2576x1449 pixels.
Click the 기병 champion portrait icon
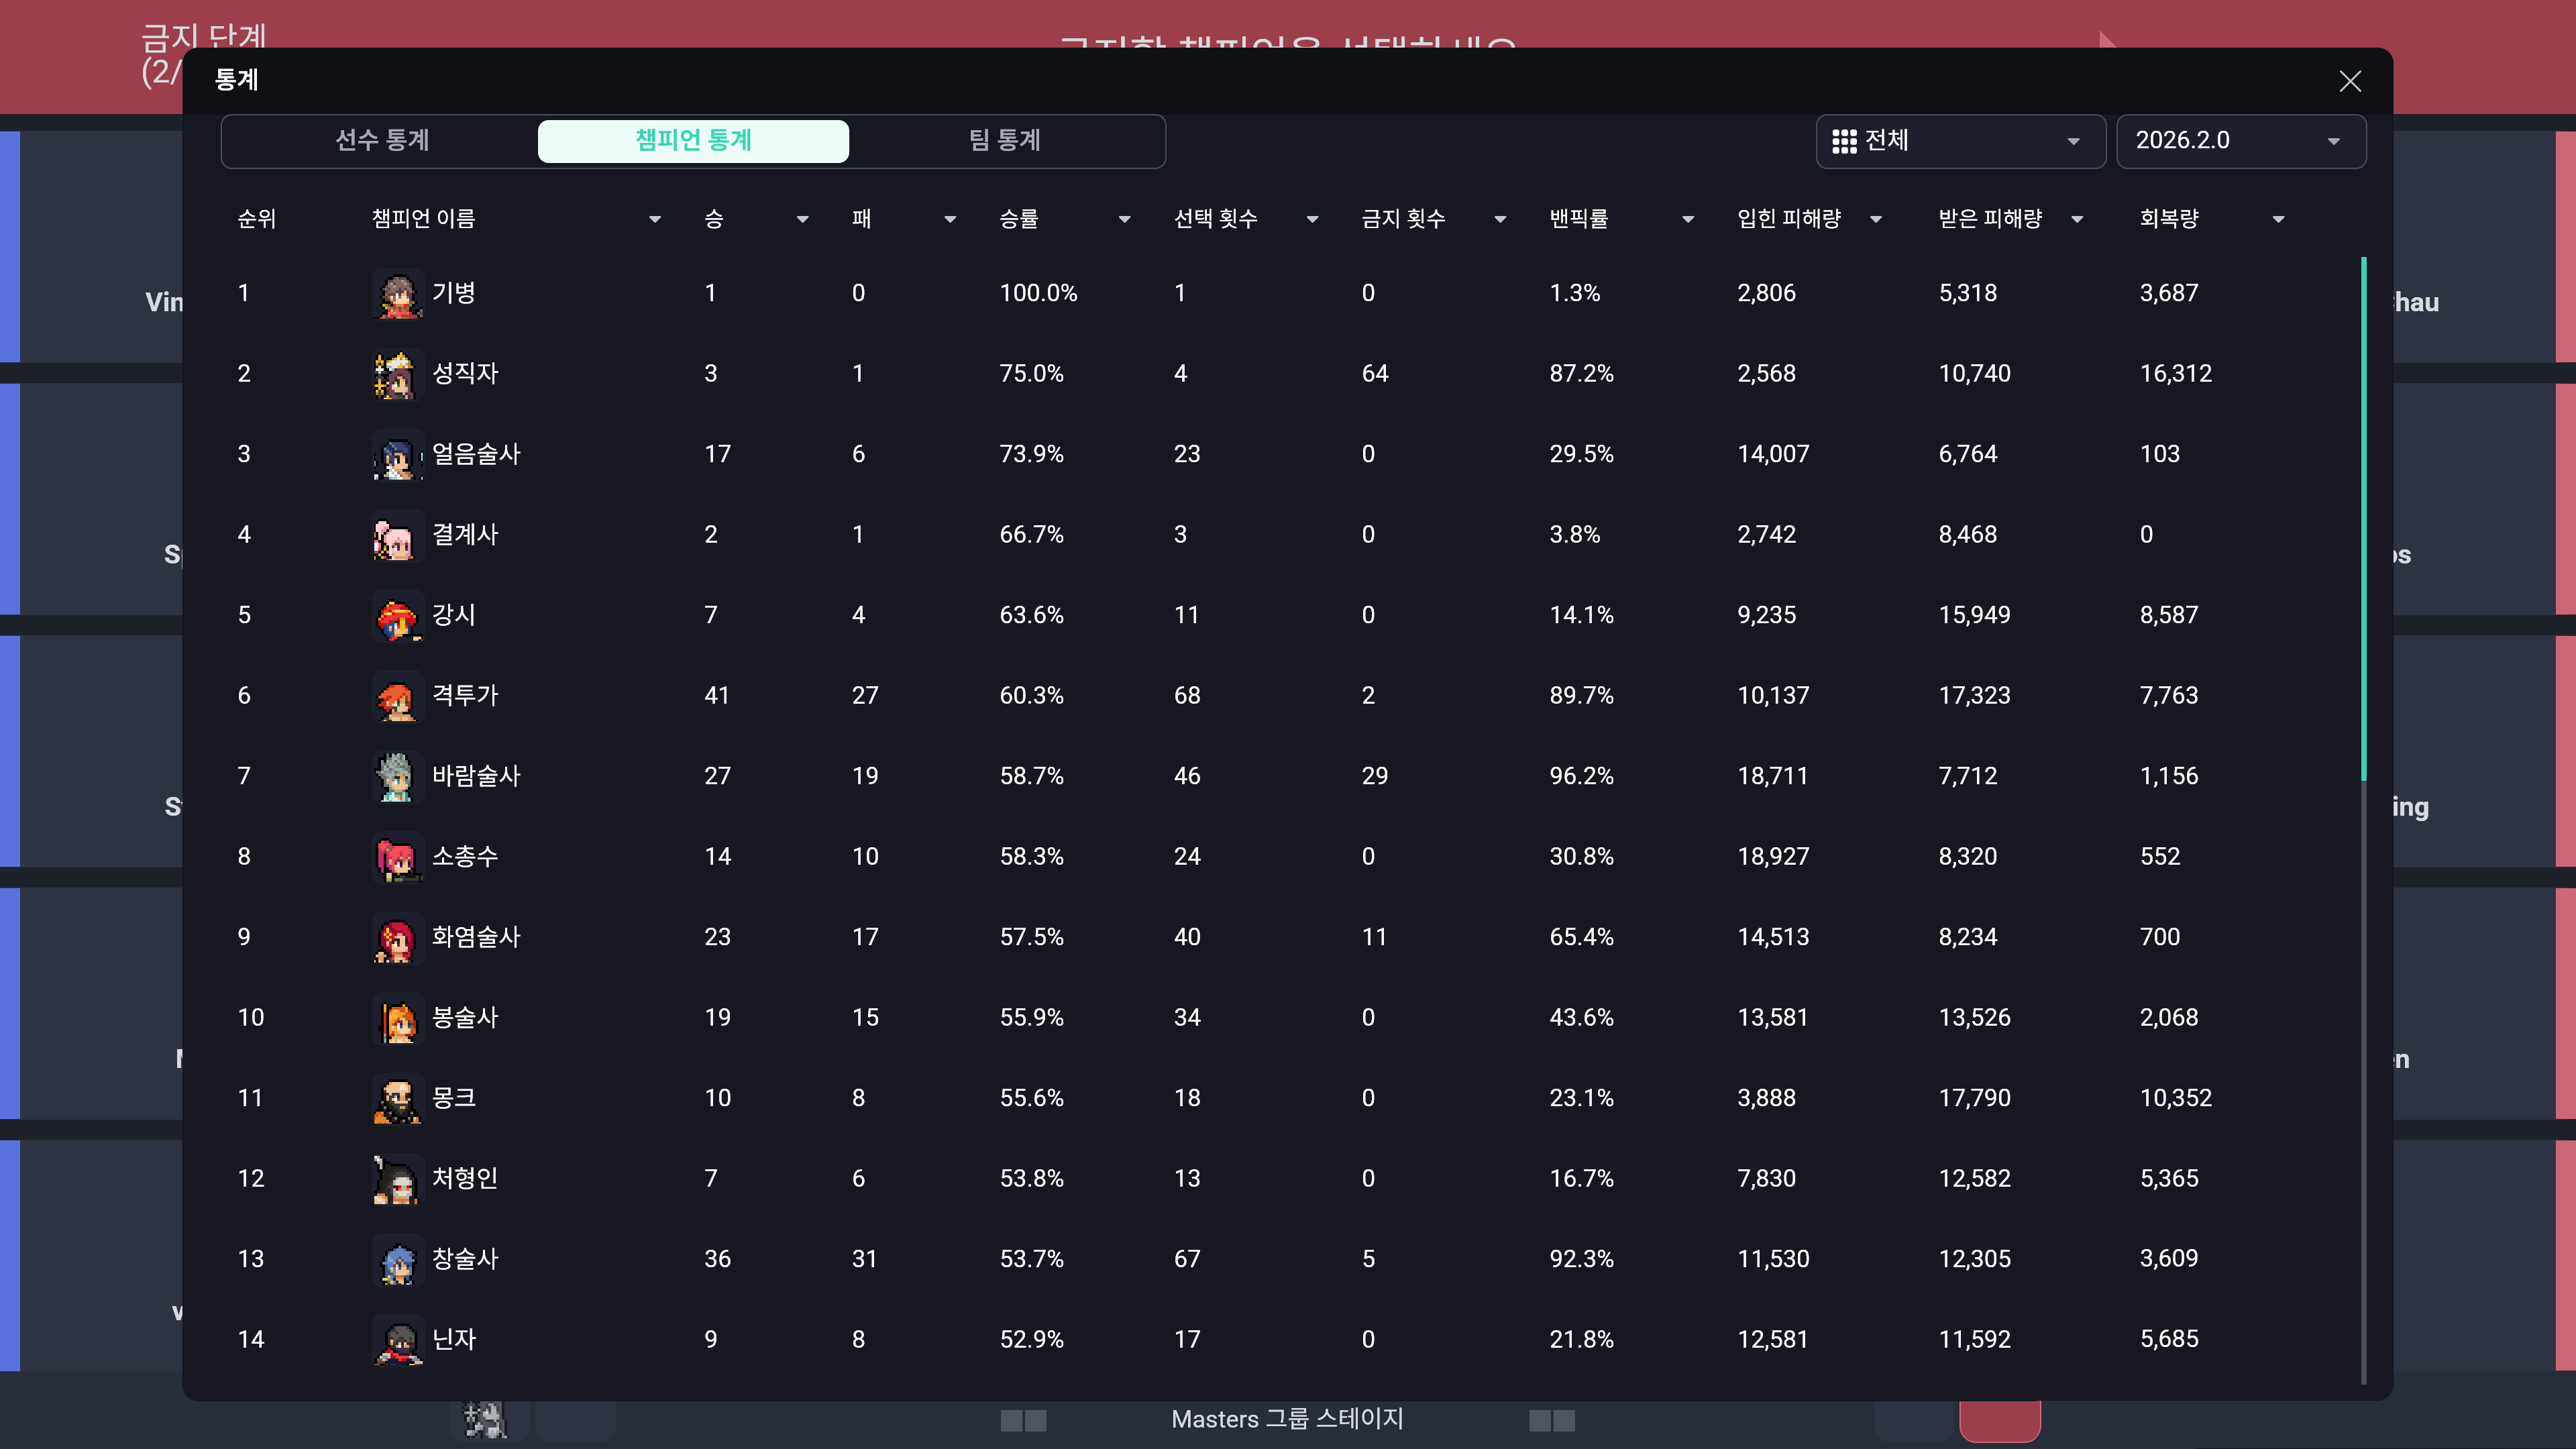pos(397,294)
